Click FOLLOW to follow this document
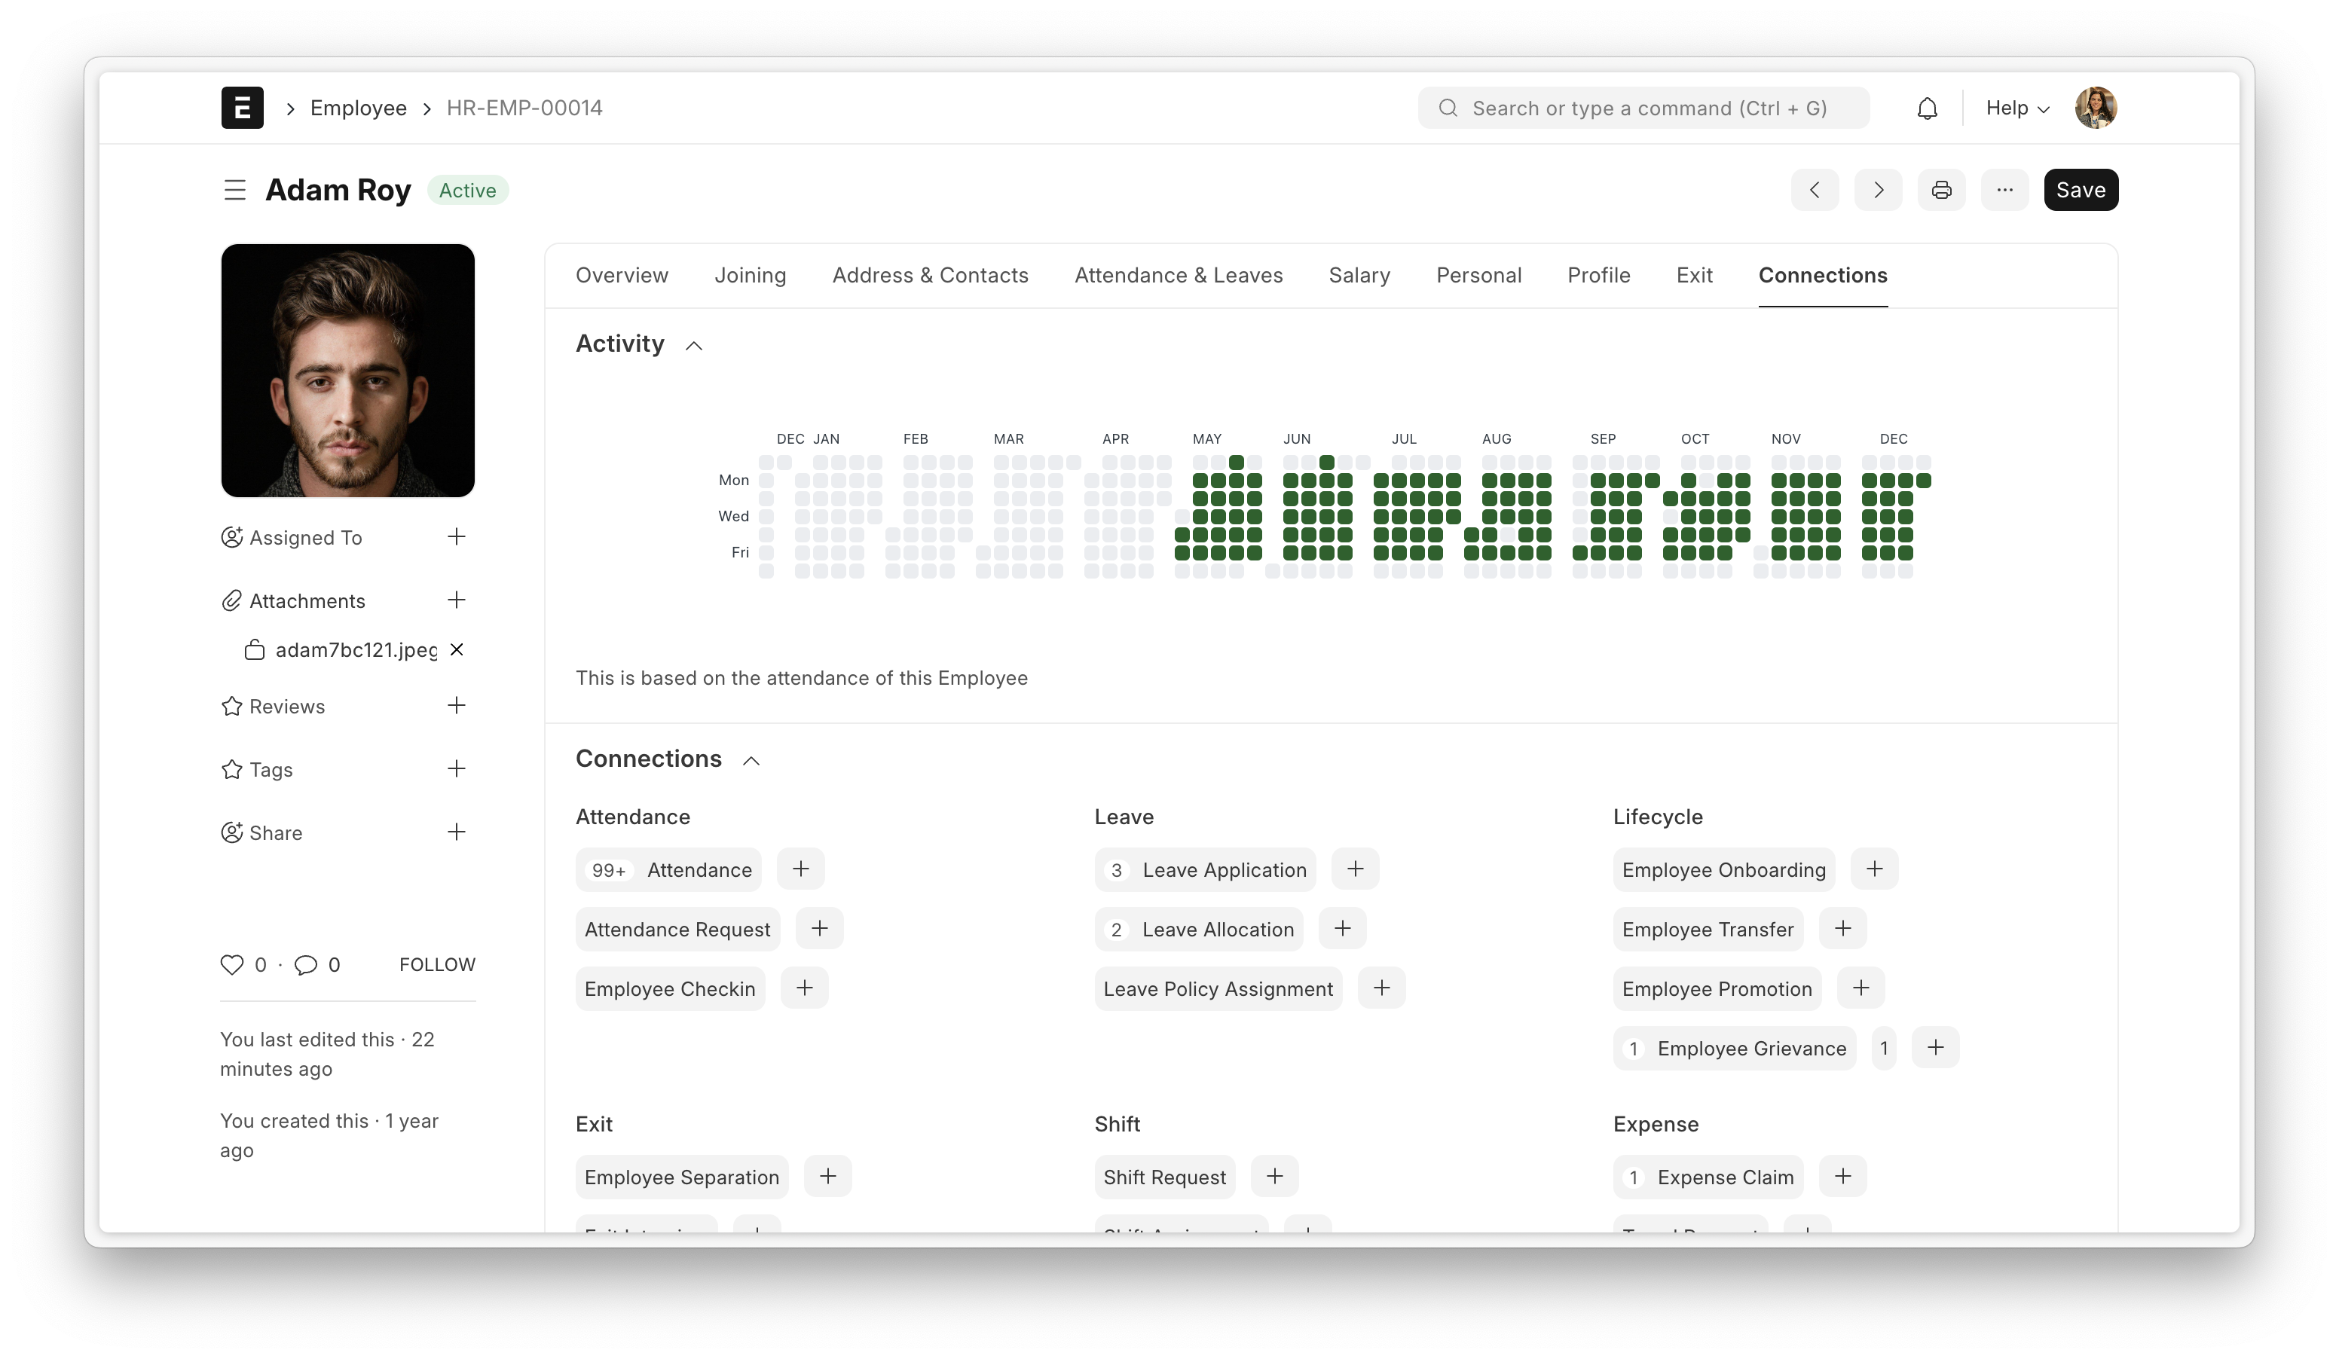 [437, 965]
